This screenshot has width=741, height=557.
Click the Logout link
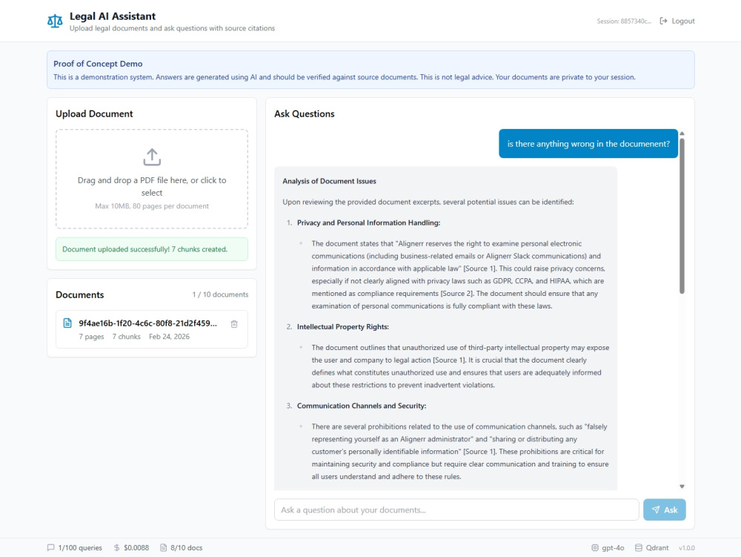[677, 21]
